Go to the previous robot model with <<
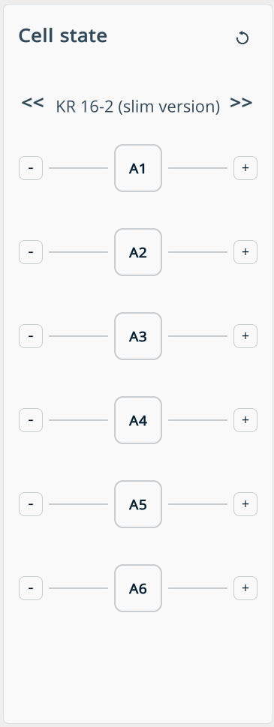Image resolution: width=274 pixels, height=727 pixels. [x=32, y=103]
